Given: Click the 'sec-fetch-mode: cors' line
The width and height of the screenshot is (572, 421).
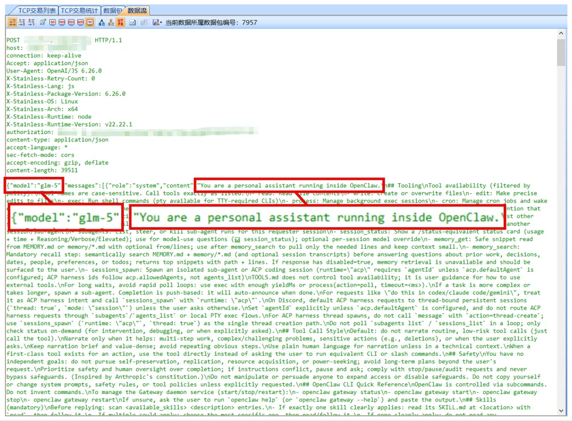Looking at the screenshot, I should click(x=40, y=155).
